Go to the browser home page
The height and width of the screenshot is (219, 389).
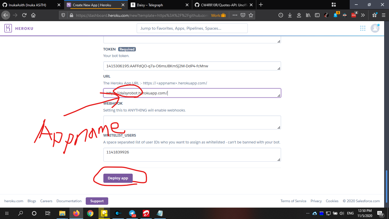(33, 15)
